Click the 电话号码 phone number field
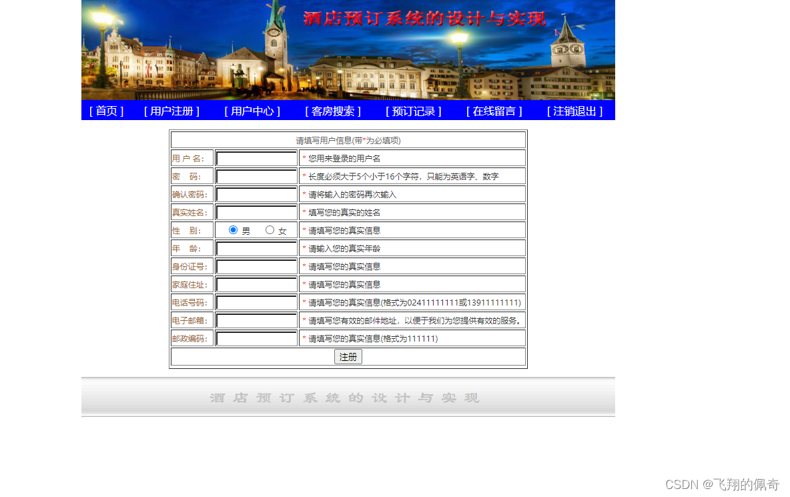This screenshot has width=790, height=497. (x=256, y=302)
